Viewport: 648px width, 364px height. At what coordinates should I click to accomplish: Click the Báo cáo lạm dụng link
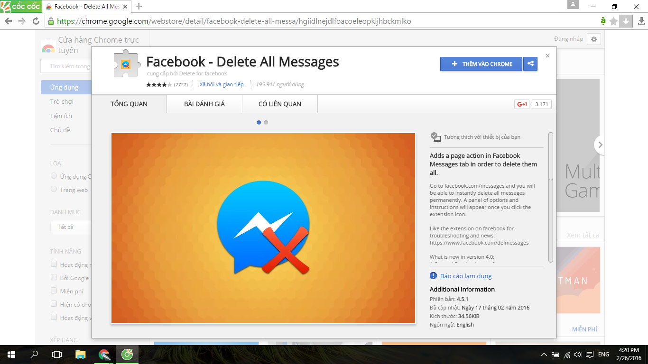tap(466, 276)
